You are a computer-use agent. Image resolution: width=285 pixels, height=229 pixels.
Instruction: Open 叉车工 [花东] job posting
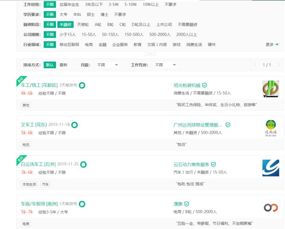[x=34, y=125]
